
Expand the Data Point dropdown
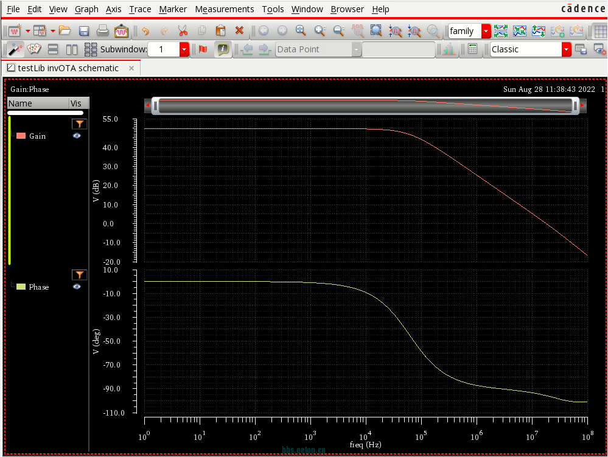coord(355,49)
